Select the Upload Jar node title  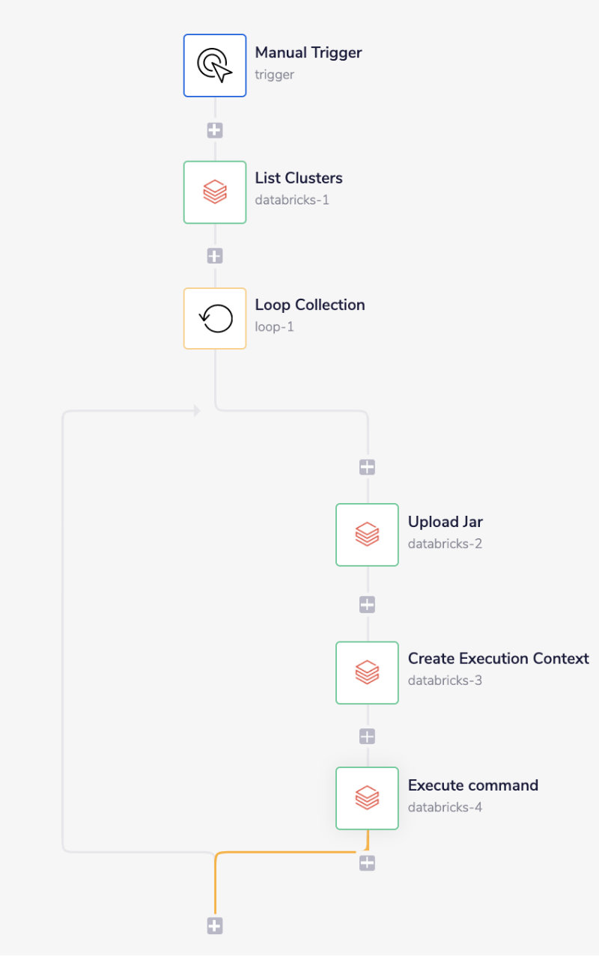(x=446, y=522)
